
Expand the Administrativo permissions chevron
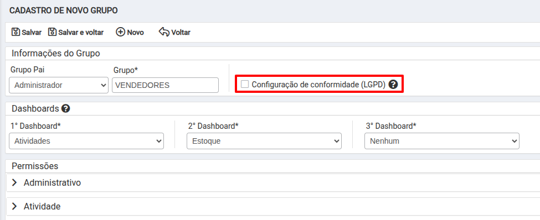click(x=14, y=182)
